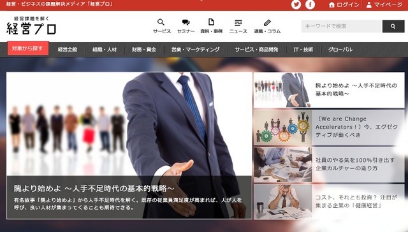The width and height of the screenshot is (408, 232).
Task: Open the コスト、それとも投資？ article title
Action: point(356,201)
